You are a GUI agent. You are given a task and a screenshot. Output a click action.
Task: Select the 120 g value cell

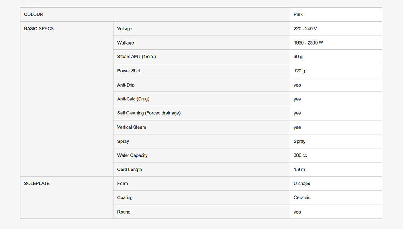[299, 71]
